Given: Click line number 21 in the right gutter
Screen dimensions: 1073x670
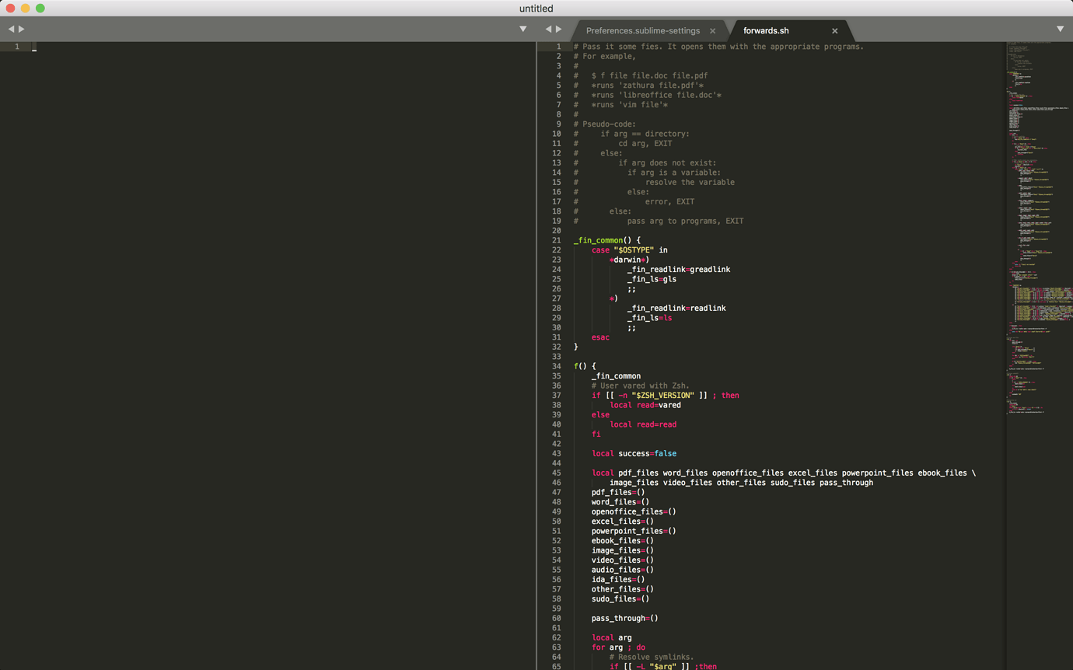Looking at the screenshot, I should coord(556,240).
